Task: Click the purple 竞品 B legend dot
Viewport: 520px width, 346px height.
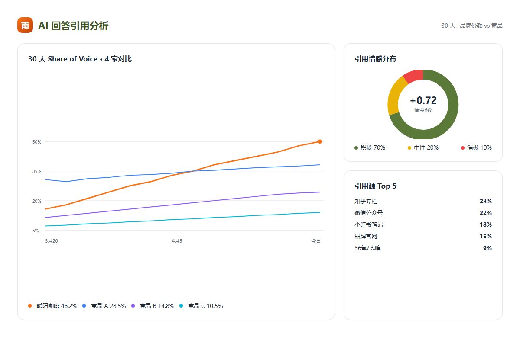Action: [x=133, y=306]
